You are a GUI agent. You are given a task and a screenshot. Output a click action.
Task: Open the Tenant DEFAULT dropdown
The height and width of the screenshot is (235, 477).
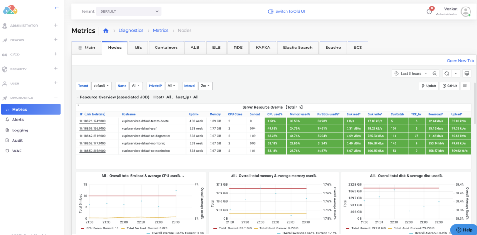(129, 11)
